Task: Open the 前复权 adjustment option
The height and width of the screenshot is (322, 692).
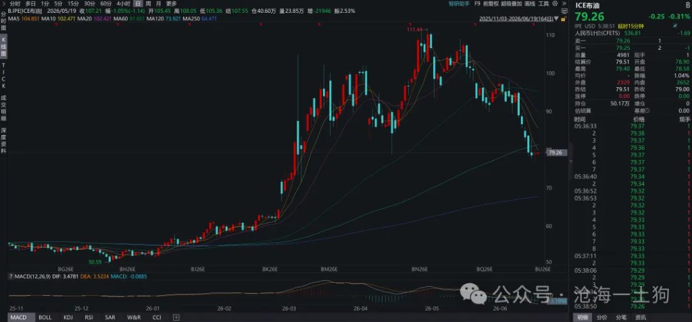Action: click(x=491, y=3)
